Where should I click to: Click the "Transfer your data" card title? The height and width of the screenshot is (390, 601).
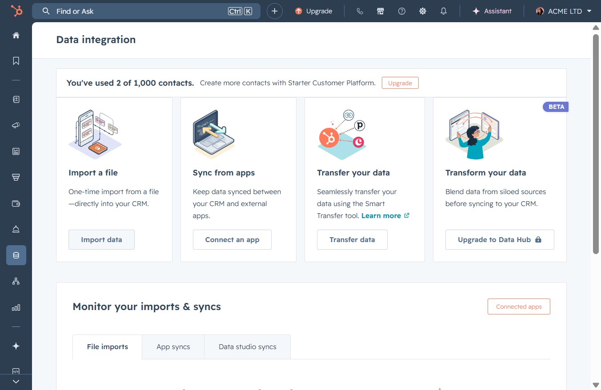pos(353,173)
